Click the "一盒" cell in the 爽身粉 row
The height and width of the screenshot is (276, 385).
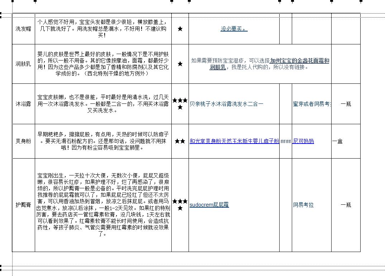coord(337,141)
